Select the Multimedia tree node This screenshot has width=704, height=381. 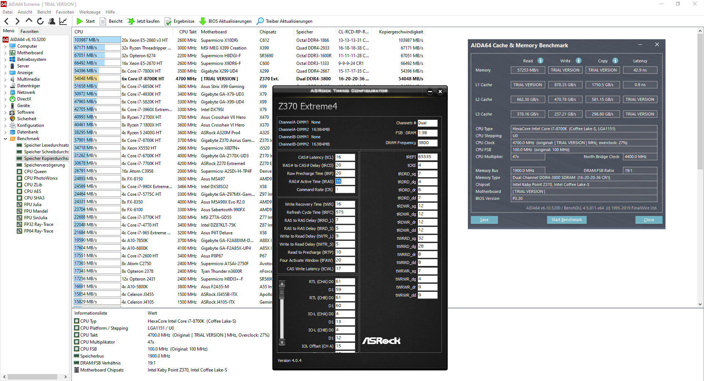[28, 79]
